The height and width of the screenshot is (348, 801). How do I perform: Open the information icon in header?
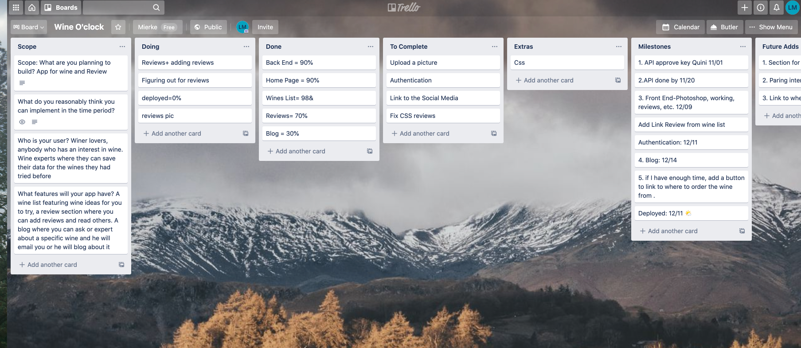tap(761, 8)
